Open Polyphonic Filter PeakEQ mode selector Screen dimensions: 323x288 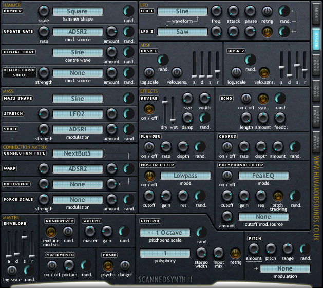[x=263, y=176]
